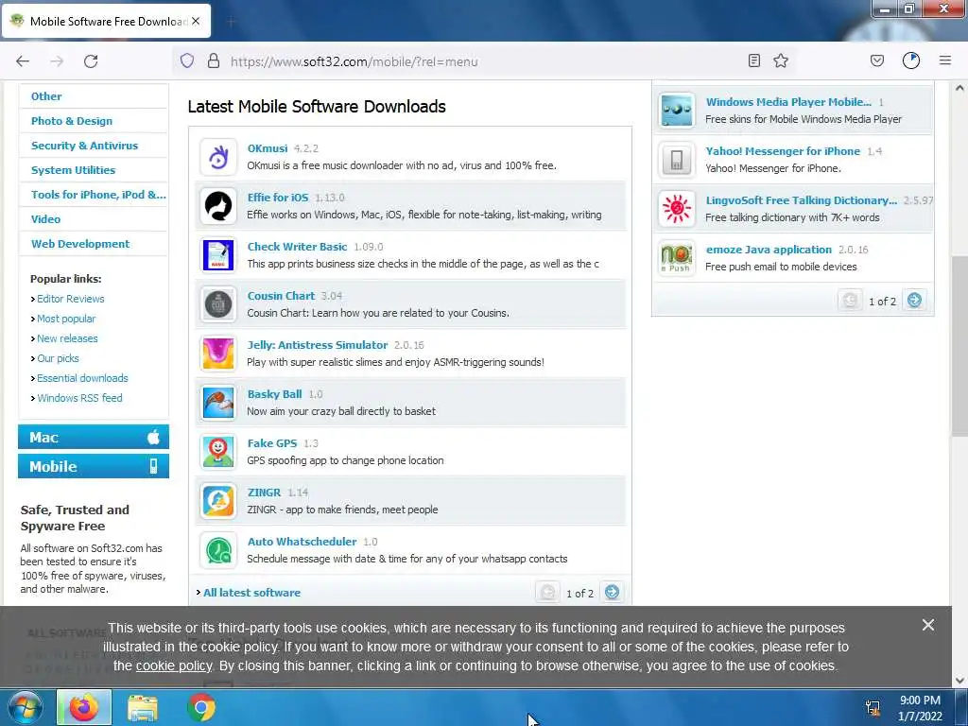
Task: Open the emoze Java application title link
Action: click(769, 250)
